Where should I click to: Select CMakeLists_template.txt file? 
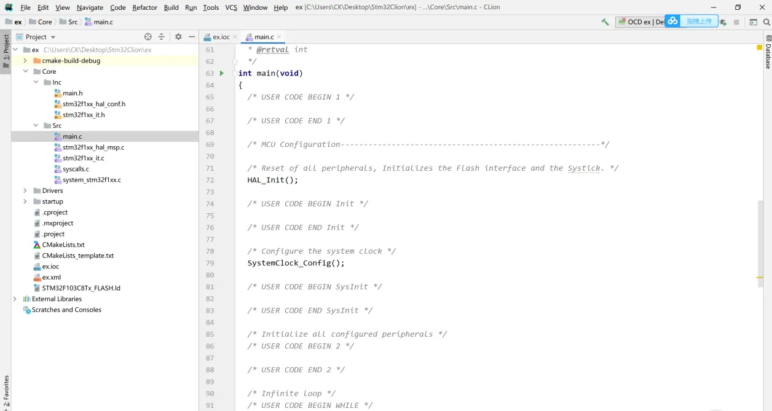click(78, 256)
